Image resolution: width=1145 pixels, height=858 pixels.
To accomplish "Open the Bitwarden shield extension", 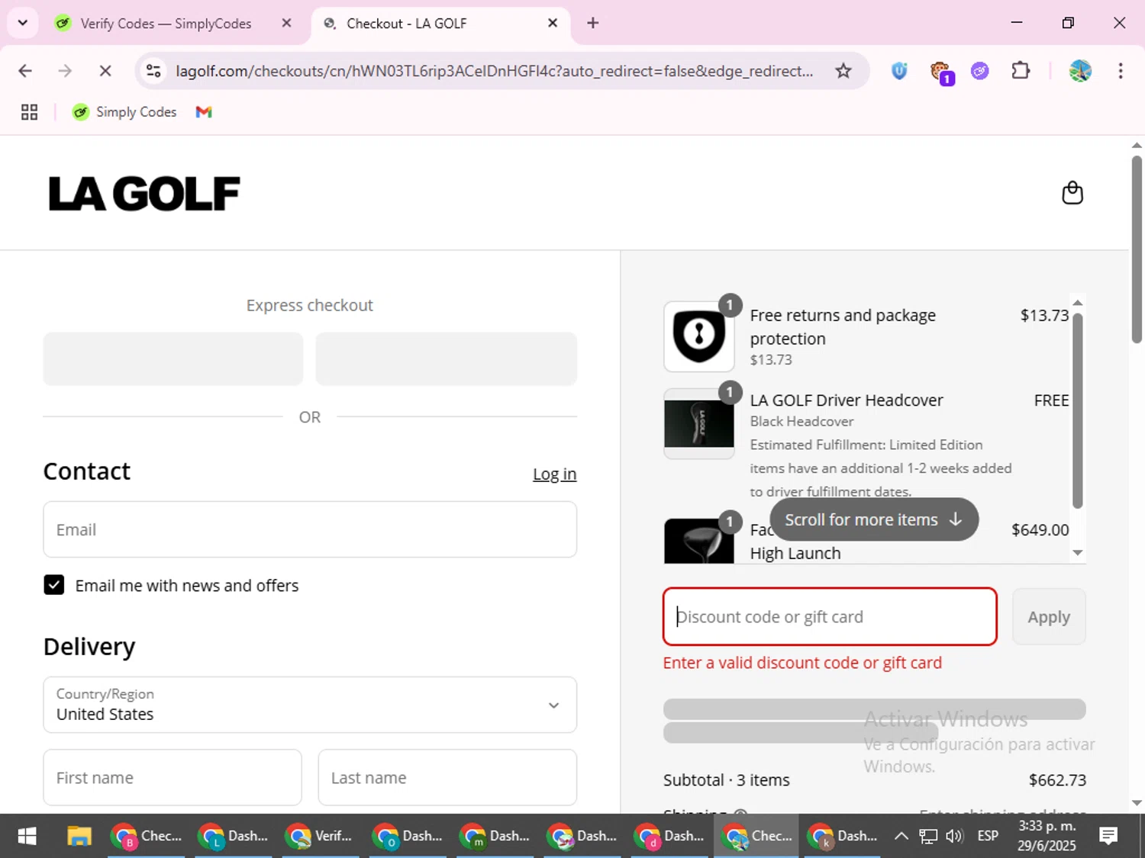I will pyautogui.click(x=899, y=71).
